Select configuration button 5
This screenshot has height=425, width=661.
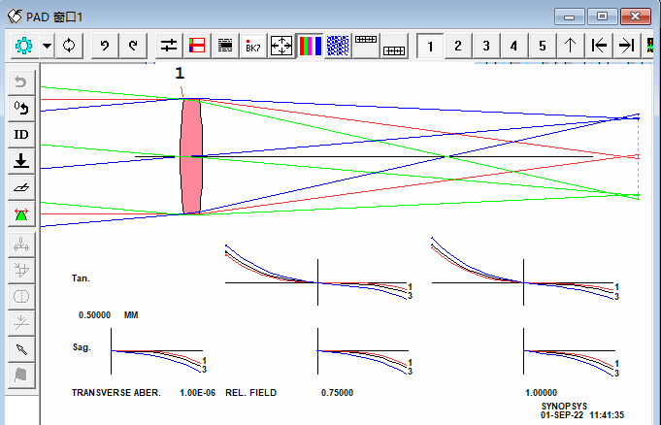coord(543,46)
